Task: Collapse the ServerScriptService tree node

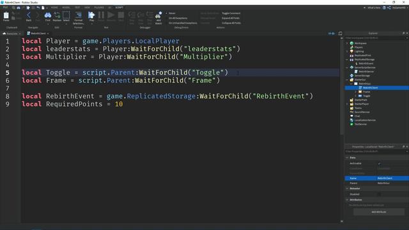Action: tap(347, 68)
